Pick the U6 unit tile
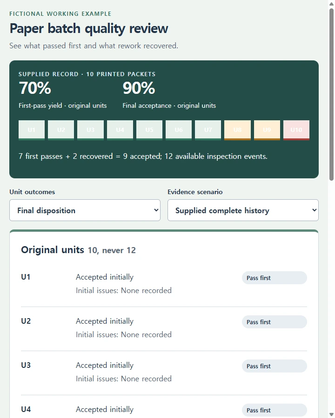335x418 pixels. [179, 130]
